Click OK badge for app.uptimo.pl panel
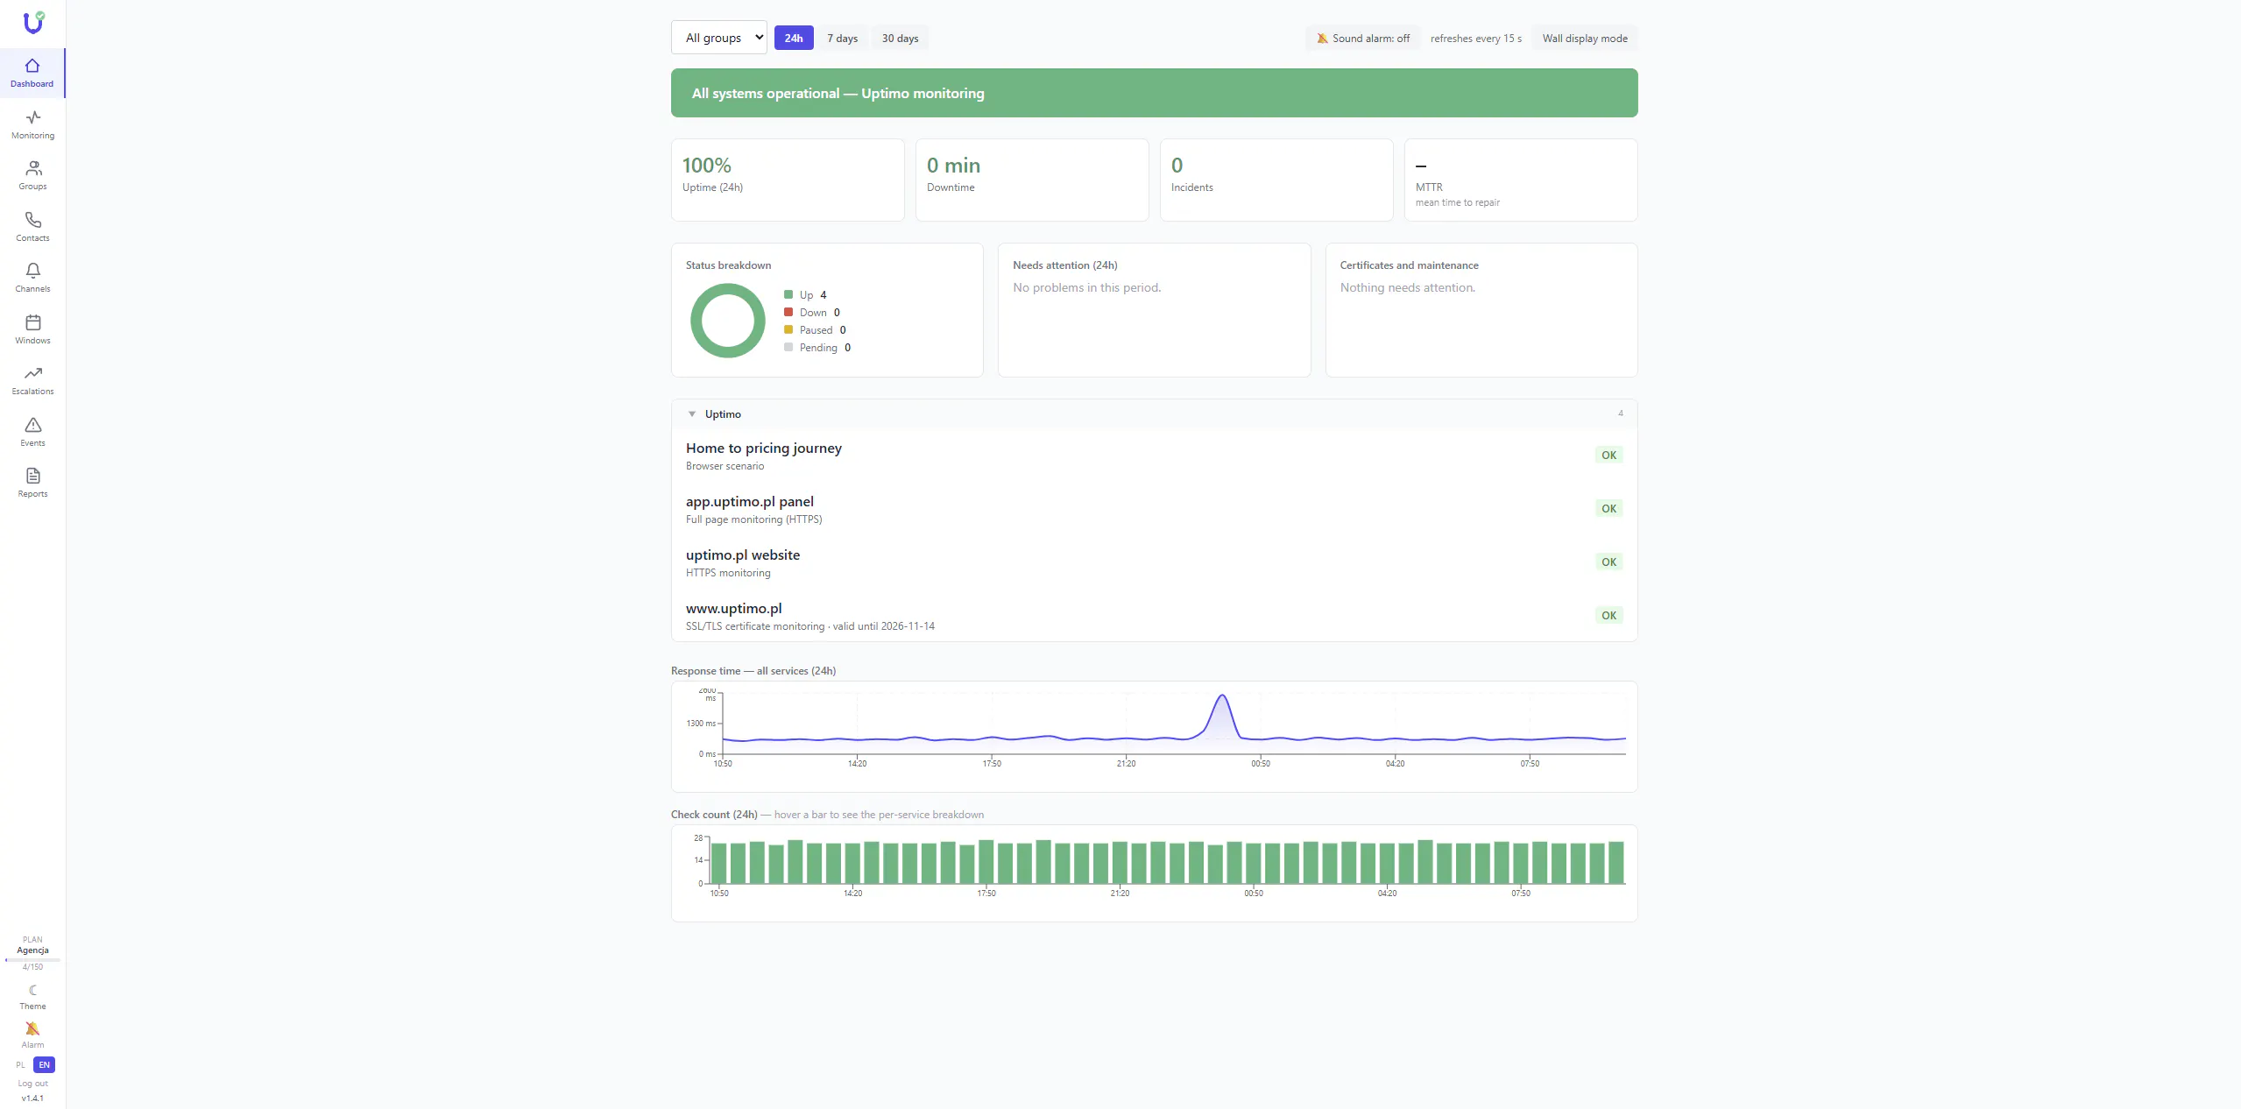This screenshot has height=1109, width=2241. coord(1608,509)
